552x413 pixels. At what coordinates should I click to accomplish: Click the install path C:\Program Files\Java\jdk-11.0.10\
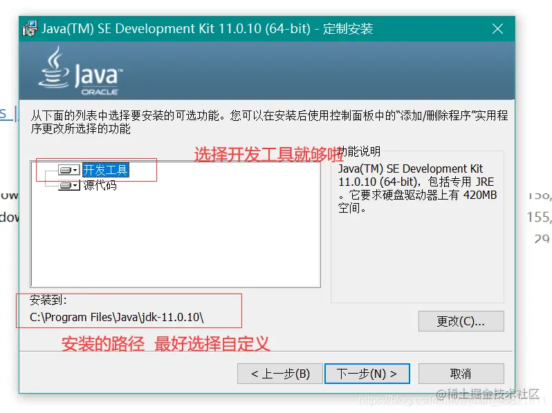(x=116, y=318)
